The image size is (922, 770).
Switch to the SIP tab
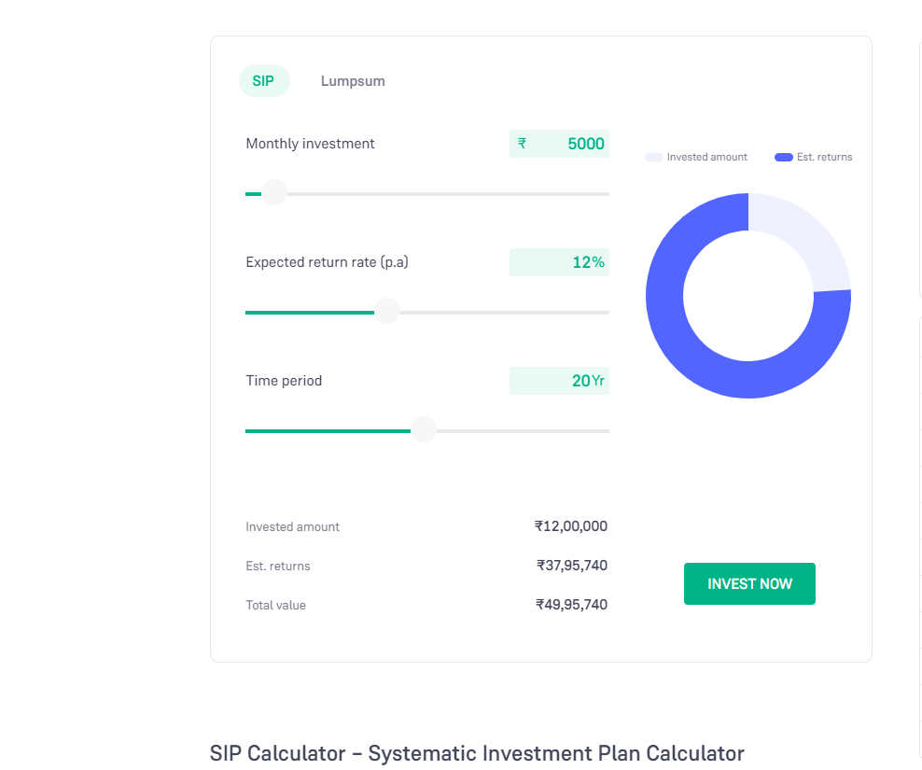[x=263, y=81]
